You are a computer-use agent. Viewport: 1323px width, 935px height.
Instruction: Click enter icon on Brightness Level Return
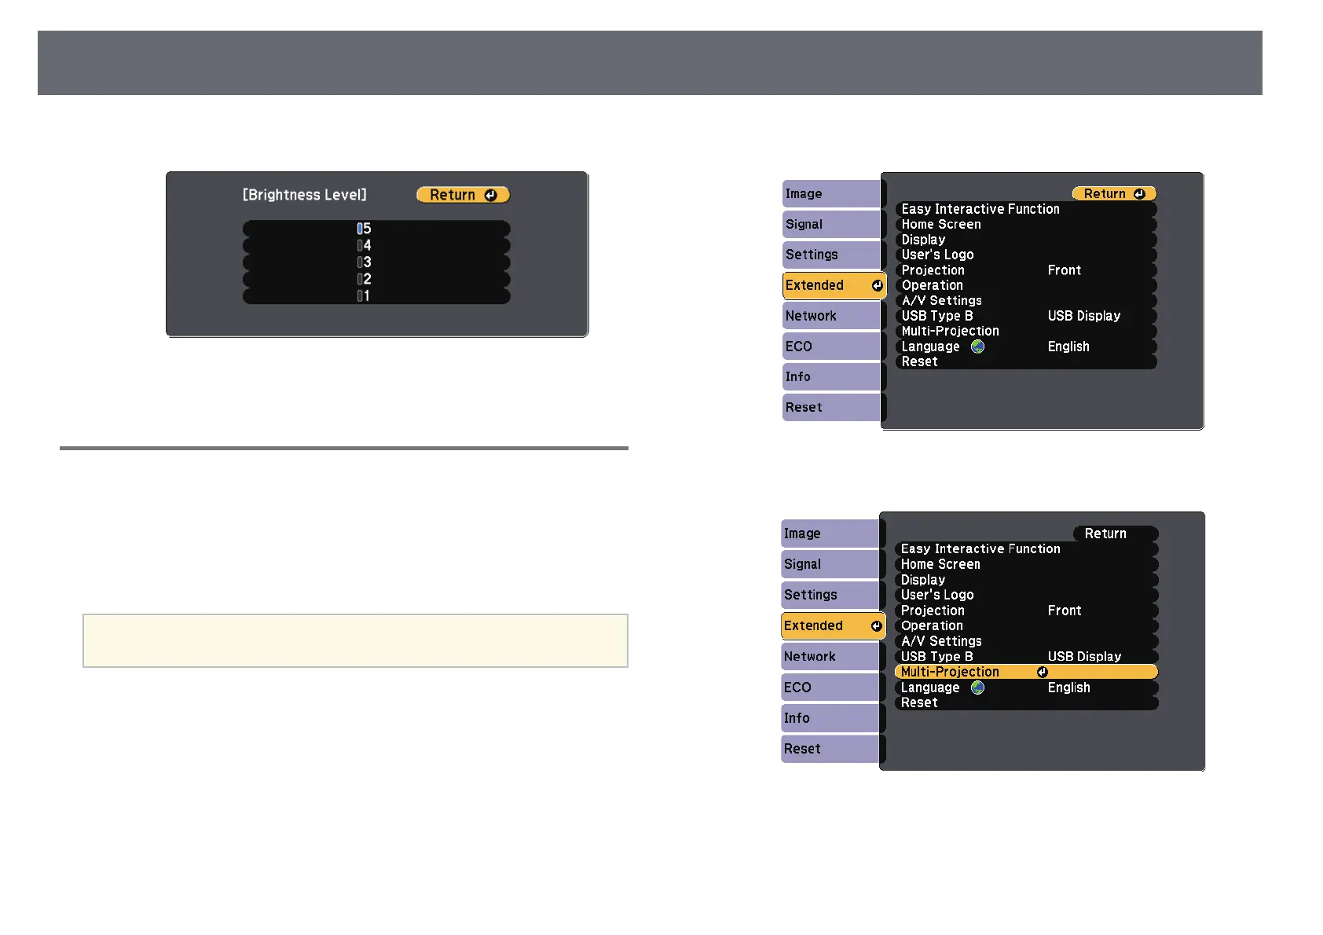point(491,195)
